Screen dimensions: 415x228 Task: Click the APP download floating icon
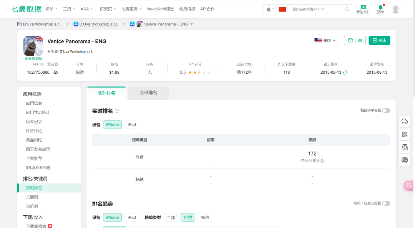pyautogui.click(x=404, y=160)
